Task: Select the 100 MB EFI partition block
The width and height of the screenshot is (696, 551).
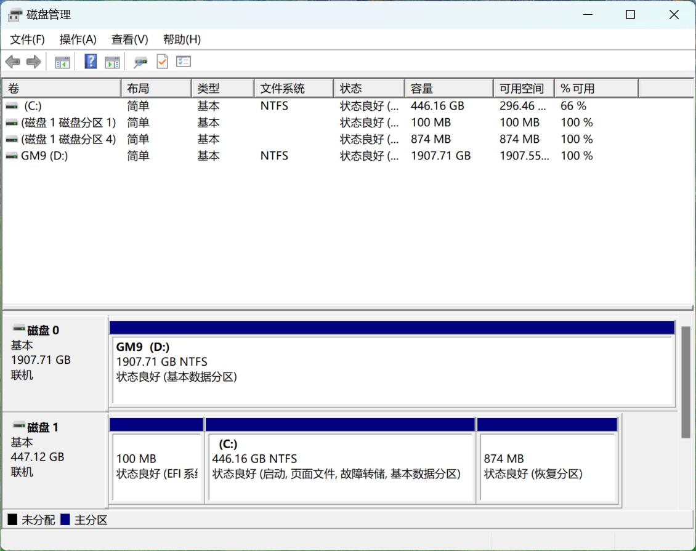Action: tap(156, 466)
